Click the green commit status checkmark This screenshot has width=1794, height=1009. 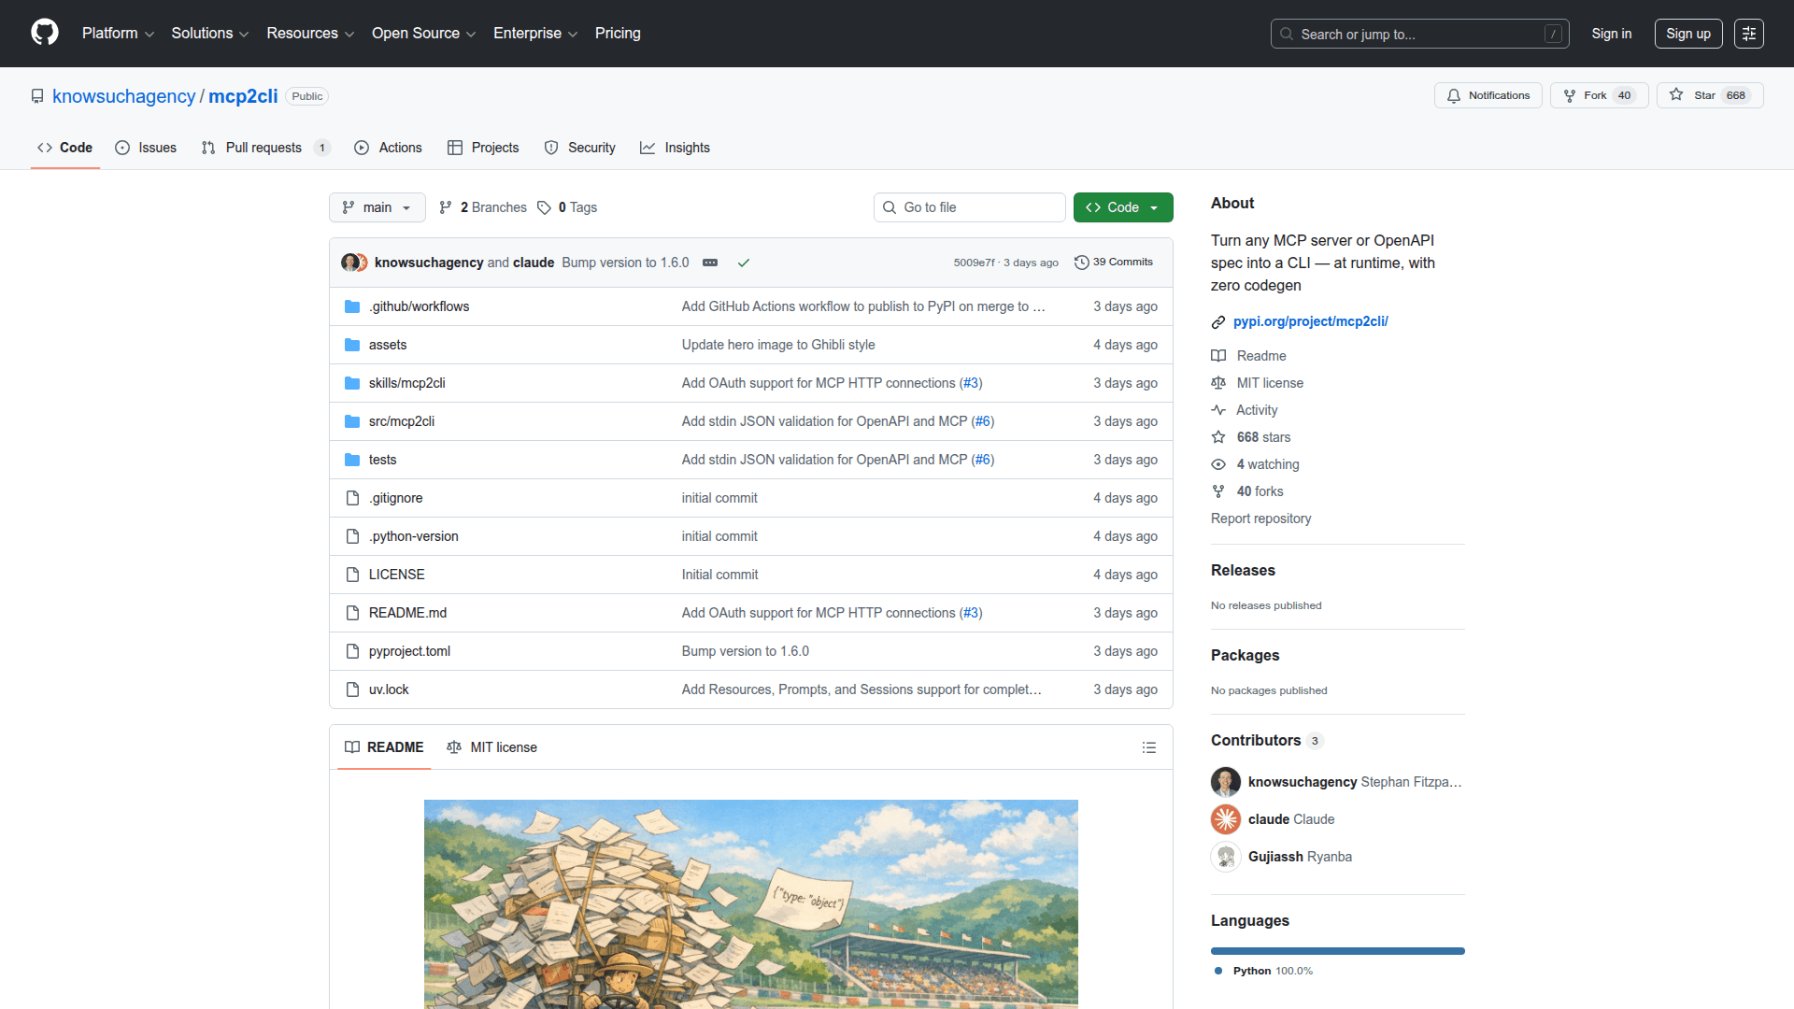[x=744, y=263]
